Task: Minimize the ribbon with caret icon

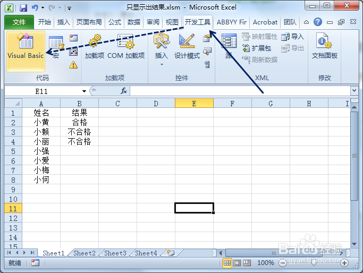Action: pyautogui.click(x=306, y=22)
